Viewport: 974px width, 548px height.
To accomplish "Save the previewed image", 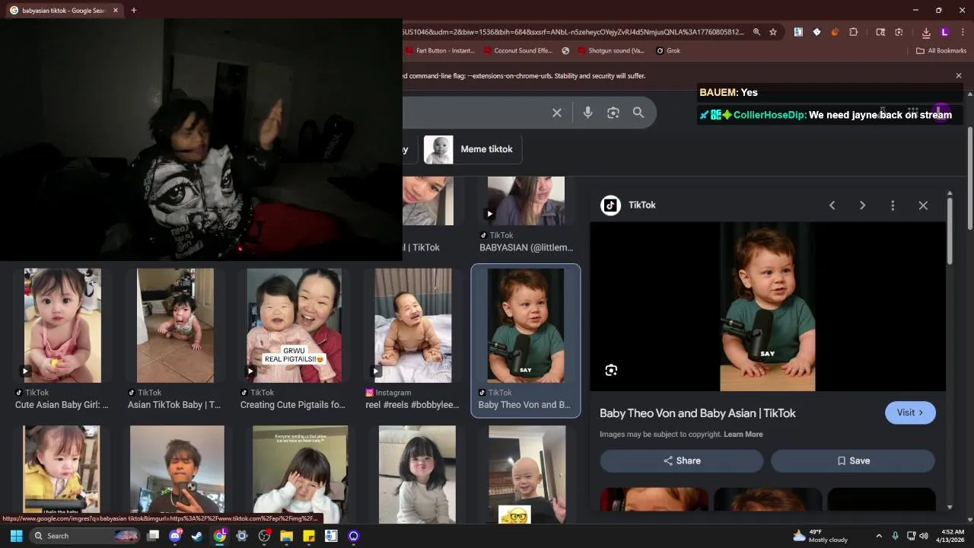I will click(853, 460).
